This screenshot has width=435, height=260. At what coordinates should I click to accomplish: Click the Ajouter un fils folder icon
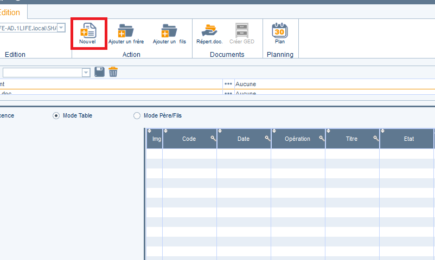[x=169, y=31]
